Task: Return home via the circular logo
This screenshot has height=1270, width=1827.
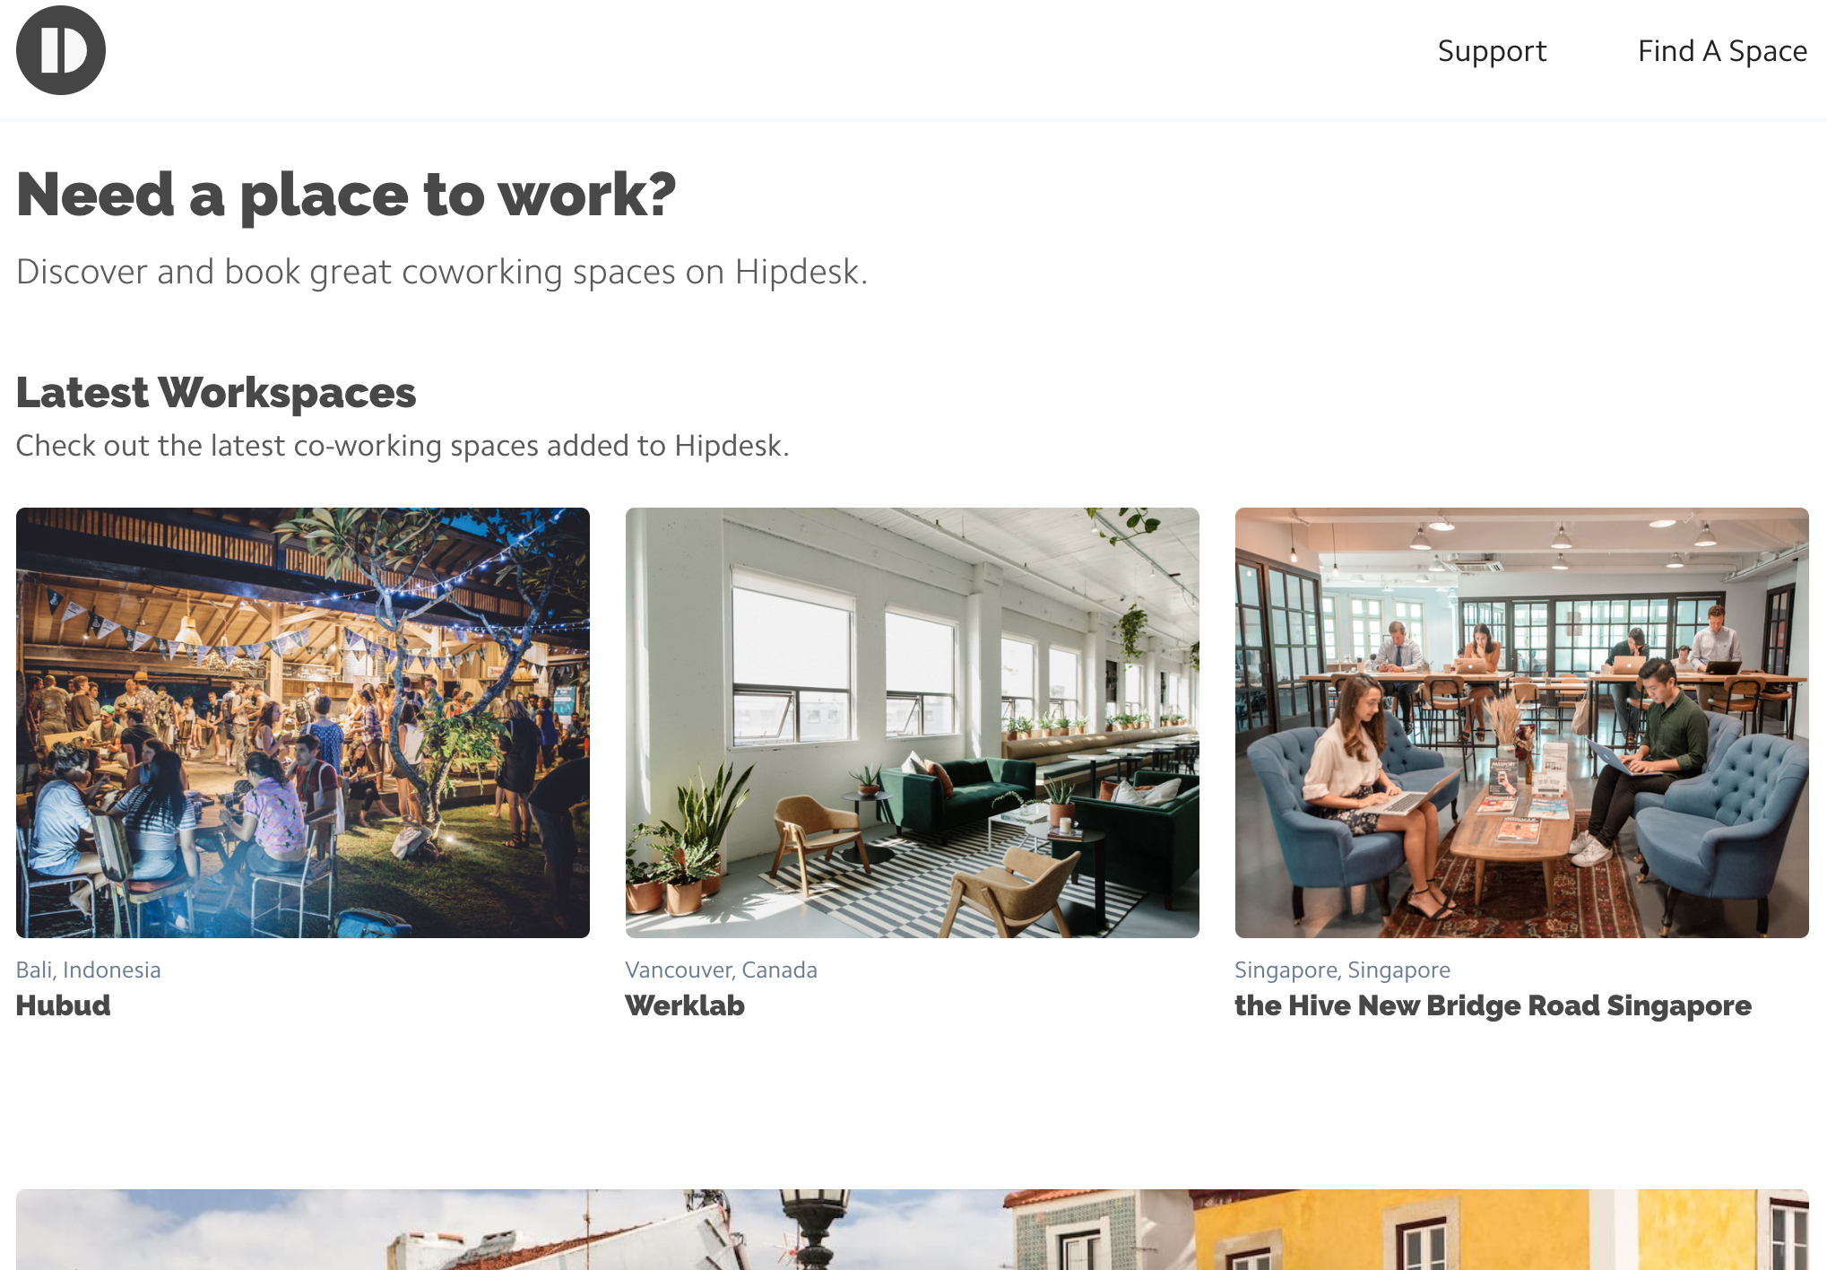Action: pos(60,50)
